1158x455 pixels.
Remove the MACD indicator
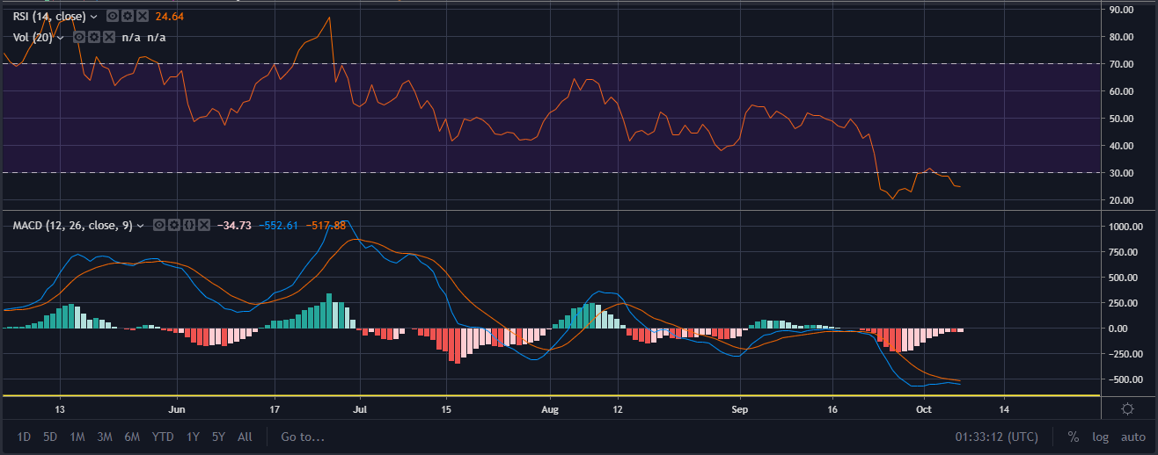click(202, 226)
